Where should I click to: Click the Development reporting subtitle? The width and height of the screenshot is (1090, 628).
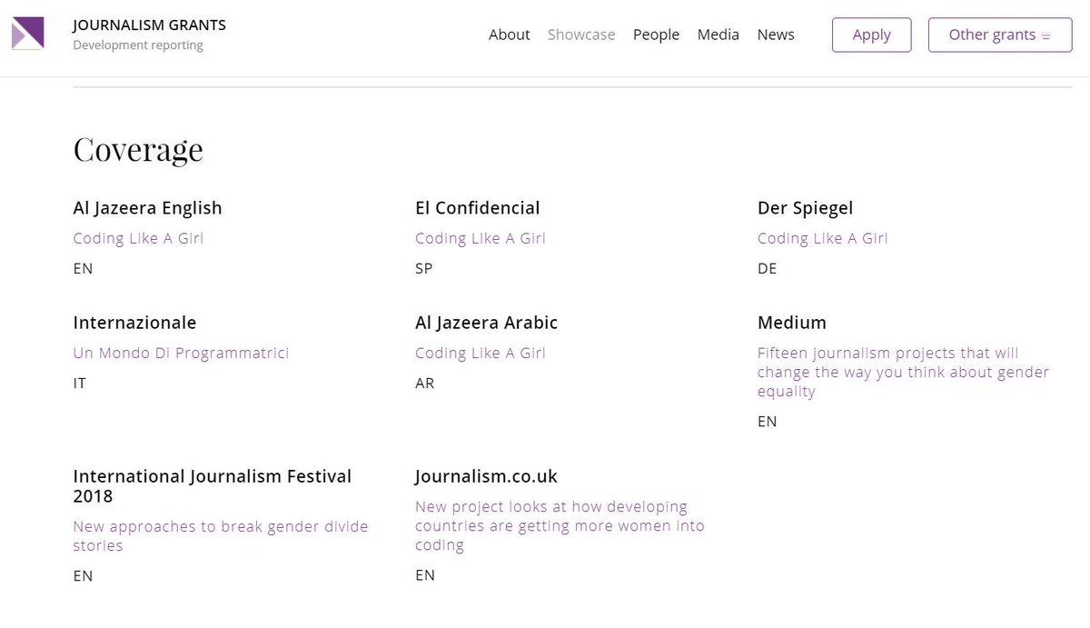(x=138, y=45)
